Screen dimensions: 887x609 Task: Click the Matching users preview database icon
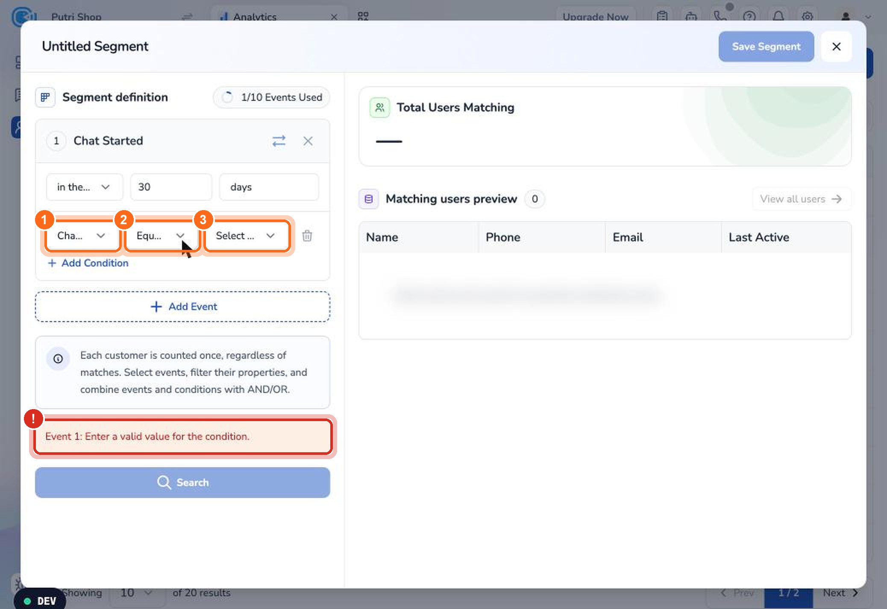(368, 199)
